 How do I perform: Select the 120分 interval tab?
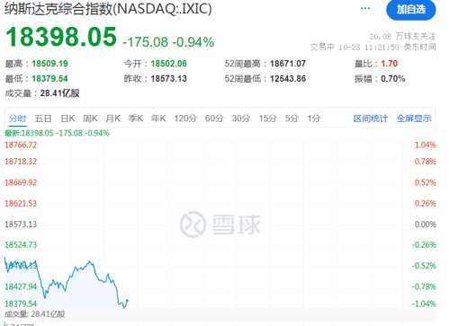click(x=185, y=119)
